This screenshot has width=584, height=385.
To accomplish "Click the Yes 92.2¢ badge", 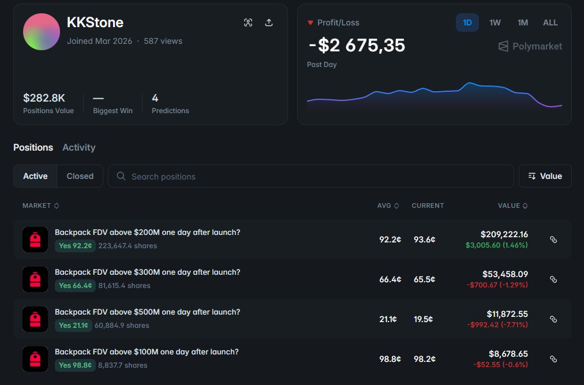I will pos(75,246).
